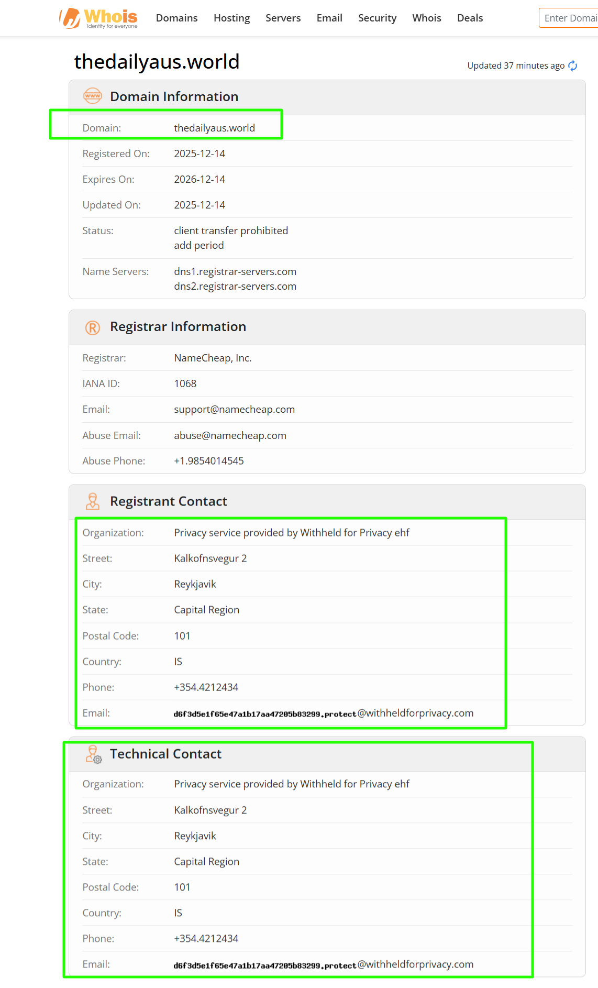Open the Servers menu
The height and width of the screenshot is (988, 598).
(x=283, y=18)
